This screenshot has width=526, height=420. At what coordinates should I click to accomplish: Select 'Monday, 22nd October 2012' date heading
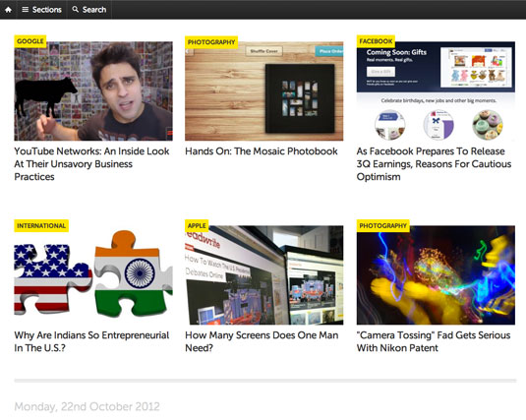(x=87, y=406)
